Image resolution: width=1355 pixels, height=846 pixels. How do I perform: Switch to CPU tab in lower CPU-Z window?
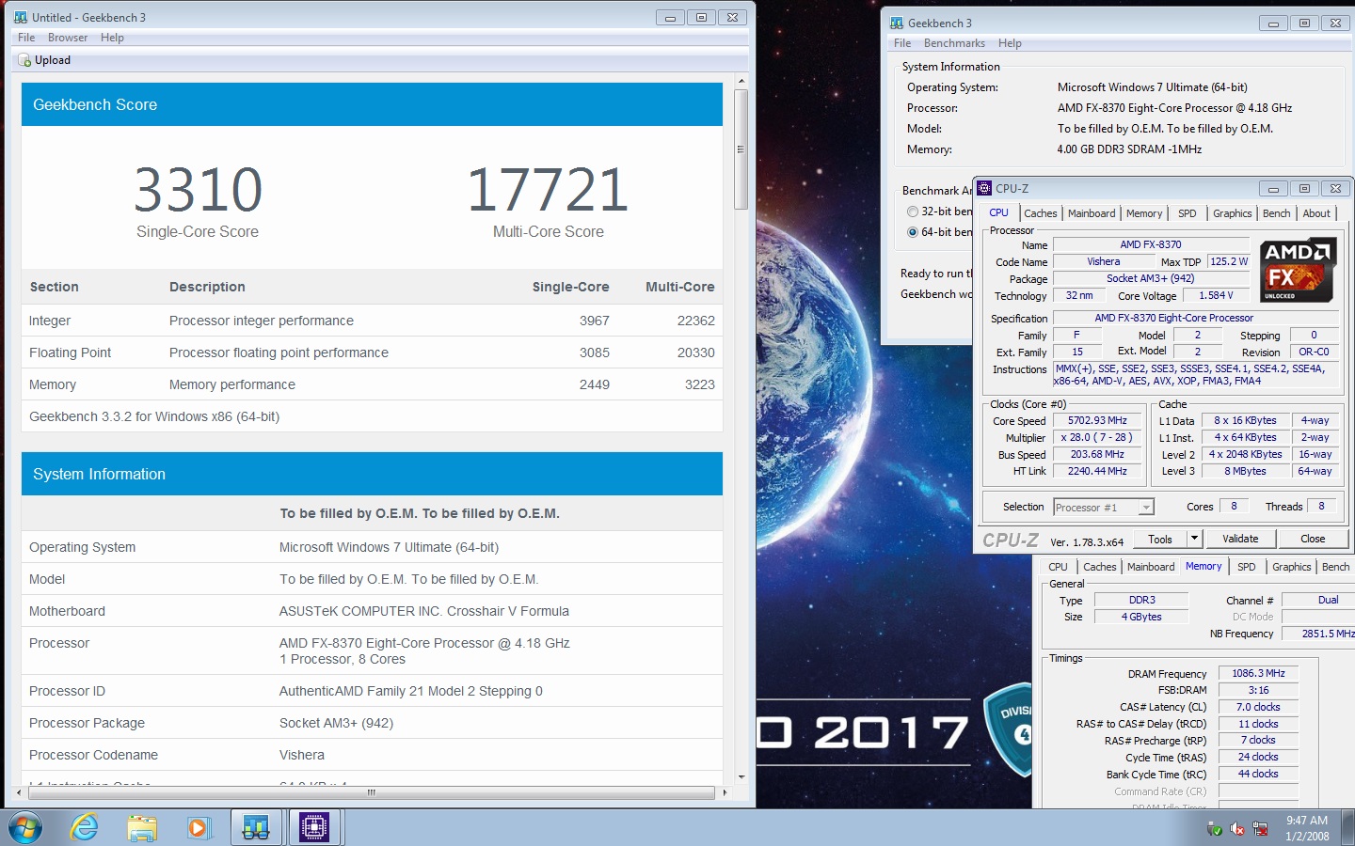[1058, 567]
